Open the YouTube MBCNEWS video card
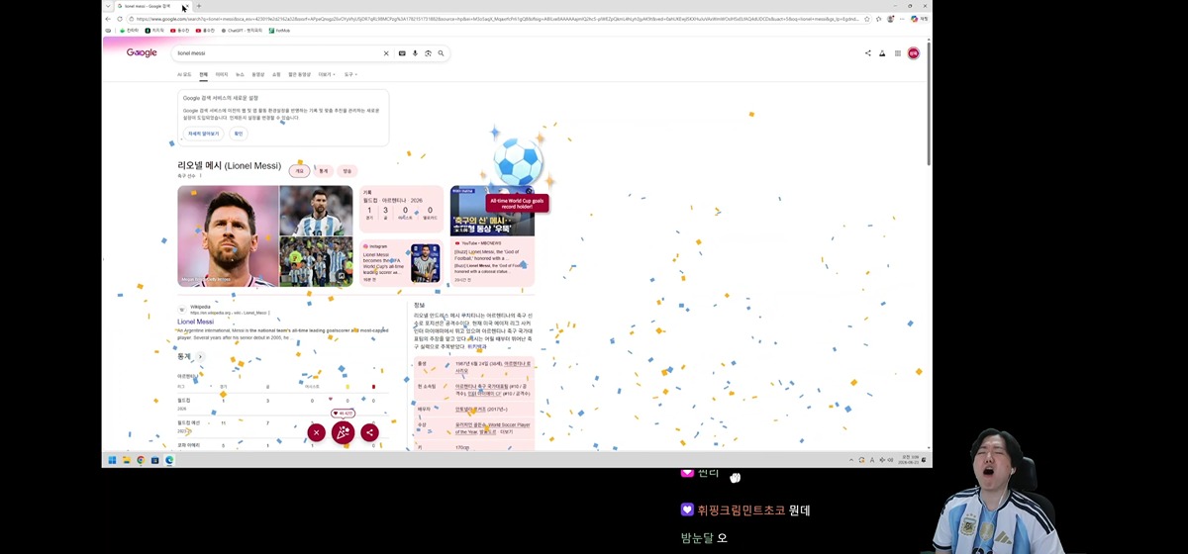This screenshot has width=1188, height=554. point(492,236)
